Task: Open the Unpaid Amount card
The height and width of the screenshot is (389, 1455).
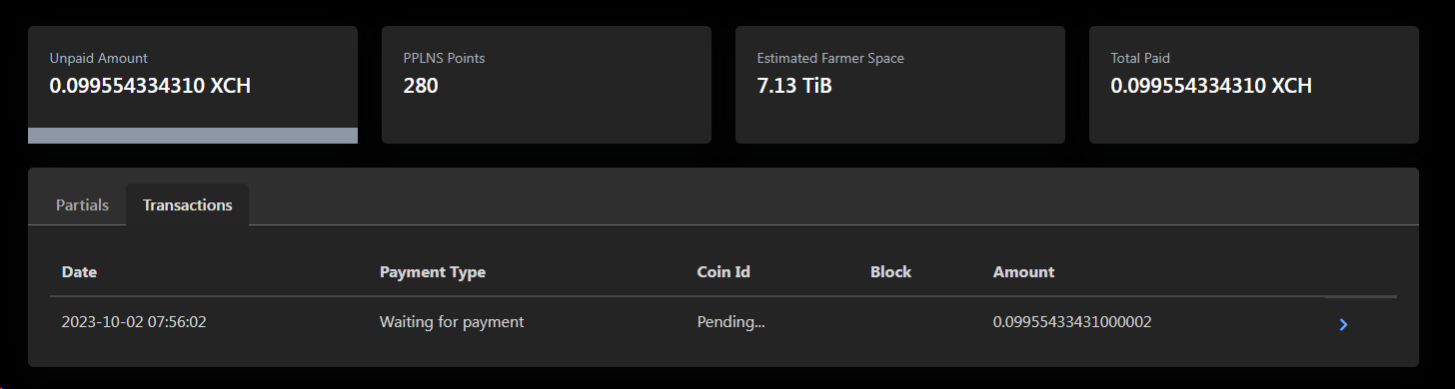Action: [x=193, y=85]
